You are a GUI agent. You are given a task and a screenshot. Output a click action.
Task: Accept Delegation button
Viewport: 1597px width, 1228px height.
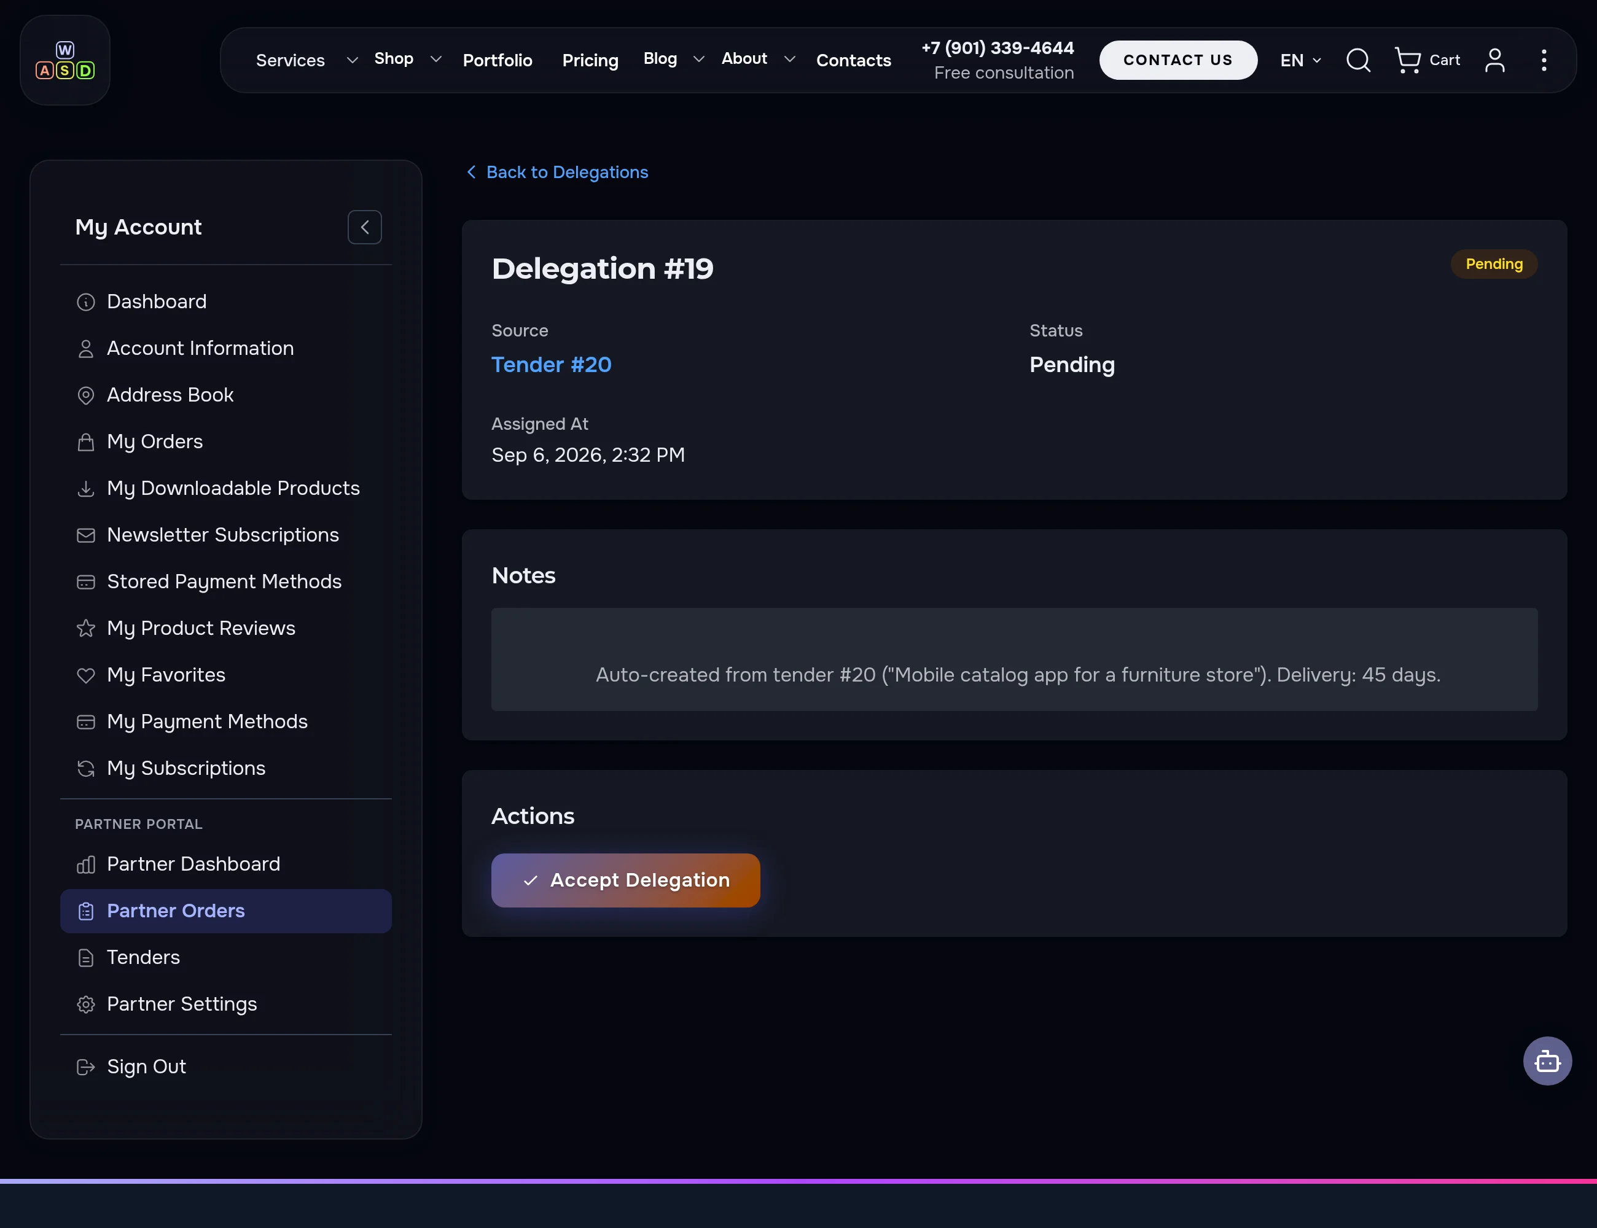pos(626,880)
